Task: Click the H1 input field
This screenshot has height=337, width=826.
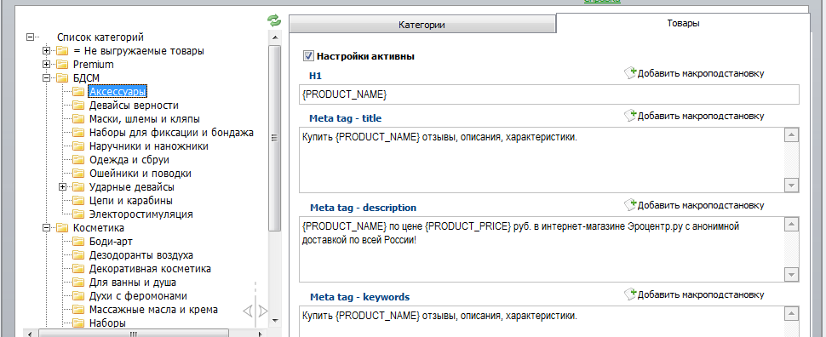Action: 549,94
